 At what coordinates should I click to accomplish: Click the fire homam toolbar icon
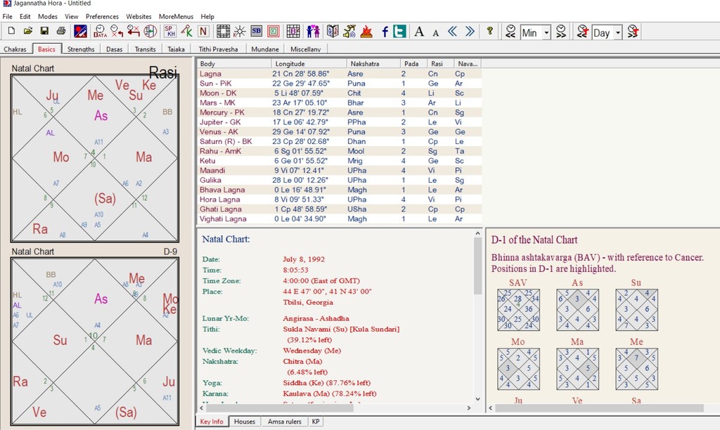tap(366, 31)
